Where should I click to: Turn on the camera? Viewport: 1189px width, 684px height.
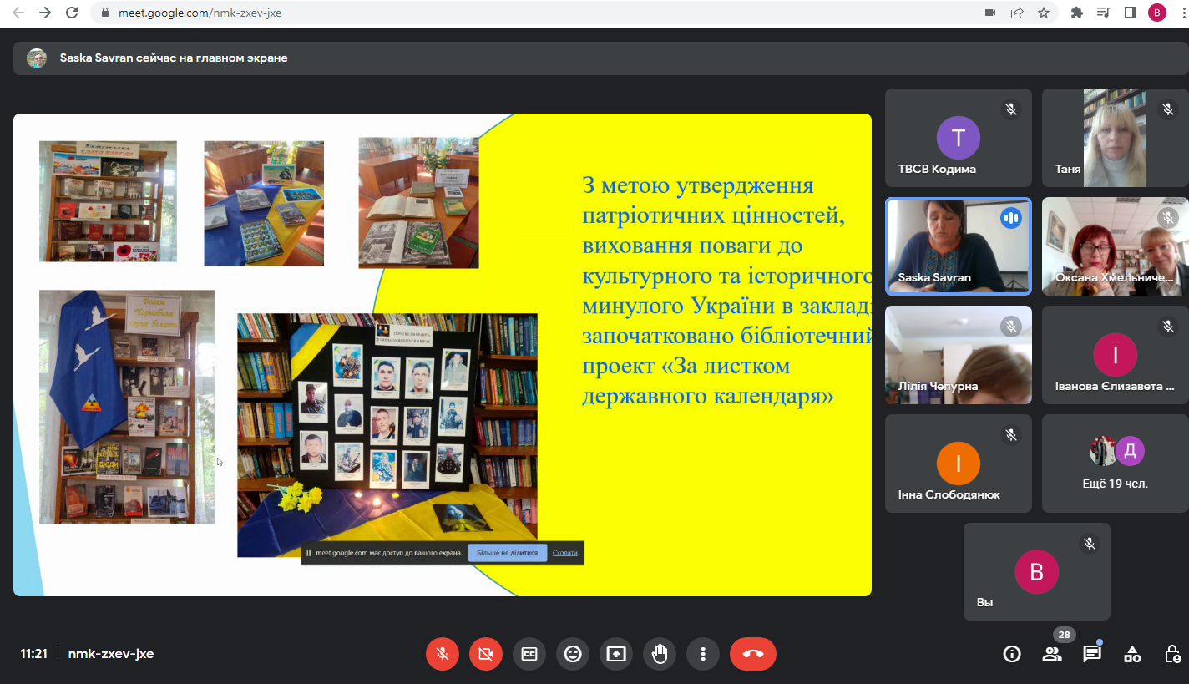[x=486, y=654]
